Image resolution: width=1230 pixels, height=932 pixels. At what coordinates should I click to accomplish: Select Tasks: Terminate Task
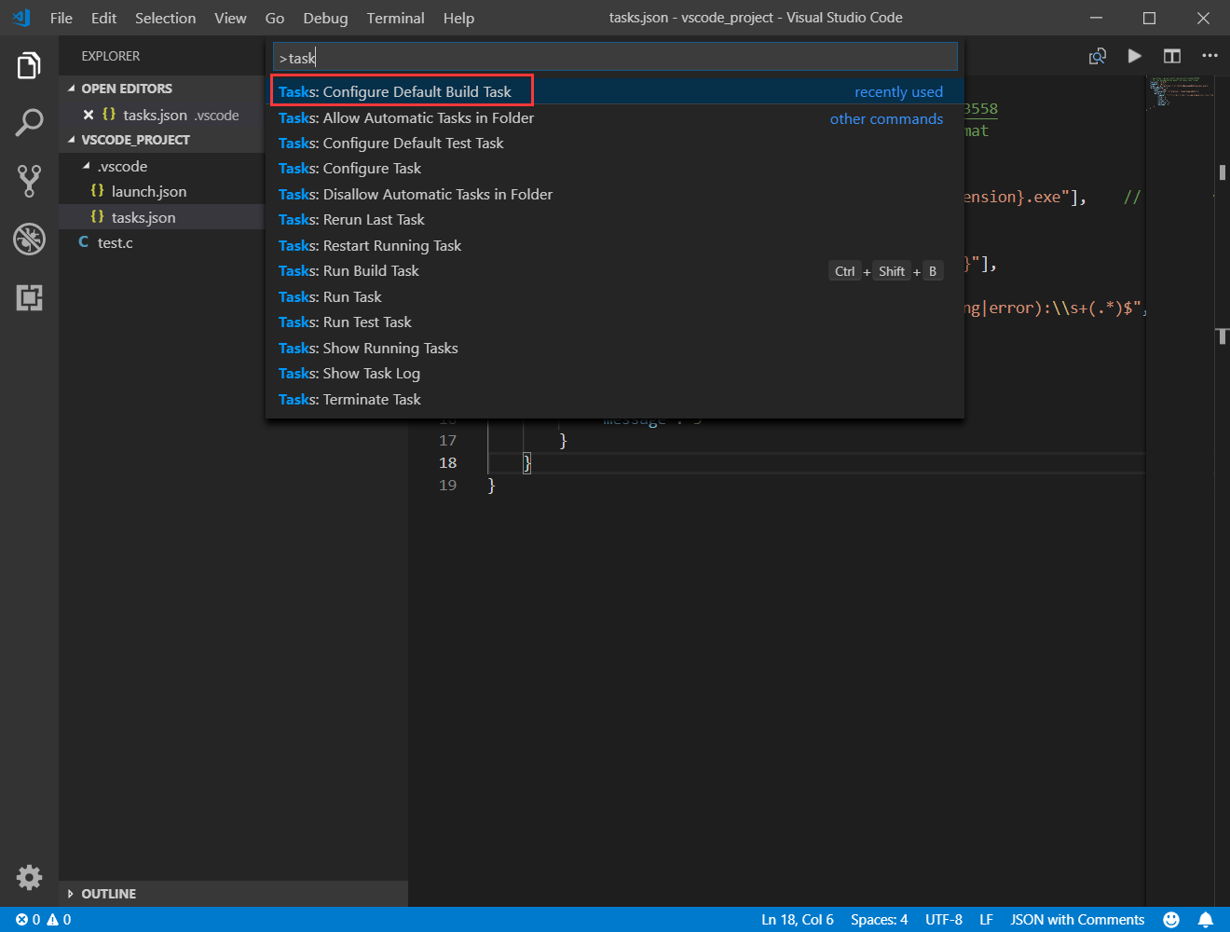pyautogui.click(x=615, y=399)
